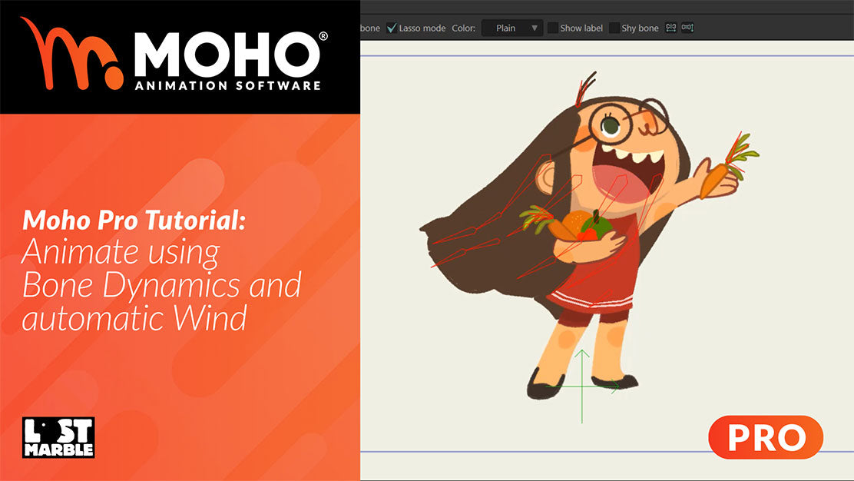This screenshot has height=481, width=854.
Task: Open the Color dropdown set to Plain
Action: click(x=512, y=28)
